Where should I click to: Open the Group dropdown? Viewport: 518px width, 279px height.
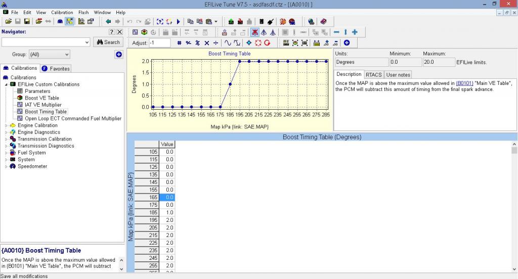50,55
